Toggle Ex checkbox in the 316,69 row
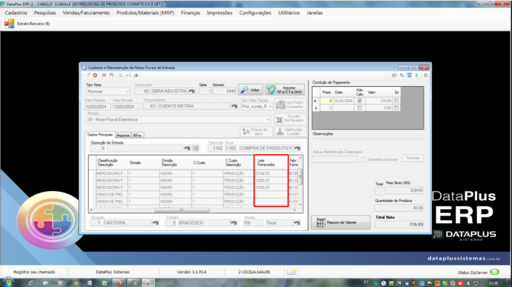 pos(396,101)
